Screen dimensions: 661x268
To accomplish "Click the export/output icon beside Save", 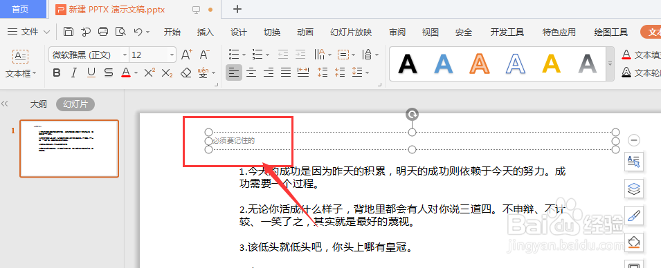I will (x=86, y=32).
